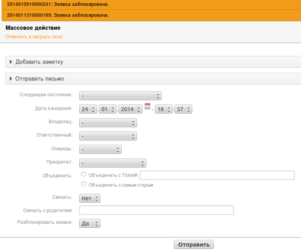Open the hour dropdown showing 18
301x252 pixels.
[x=164, y=109]
